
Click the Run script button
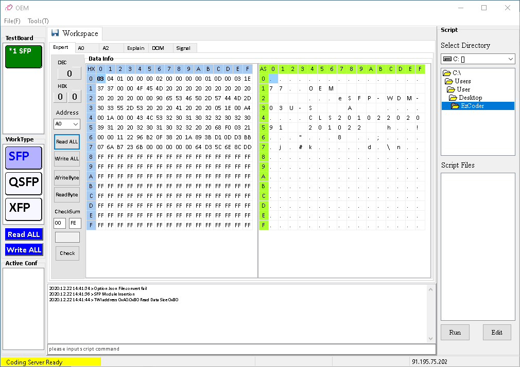tap(455, 332)
